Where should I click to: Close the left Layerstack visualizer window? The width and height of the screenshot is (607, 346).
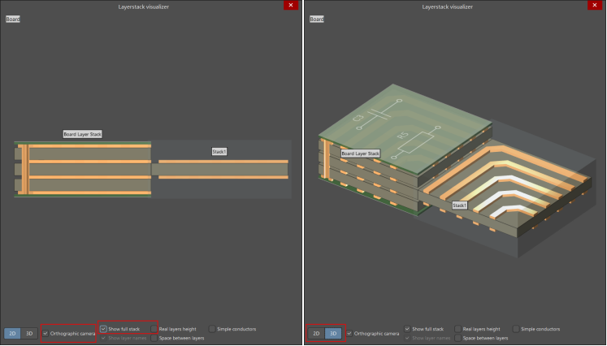(x=290, y=5)
